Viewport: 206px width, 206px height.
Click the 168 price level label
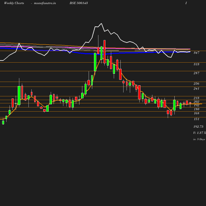tap(197, 113)
